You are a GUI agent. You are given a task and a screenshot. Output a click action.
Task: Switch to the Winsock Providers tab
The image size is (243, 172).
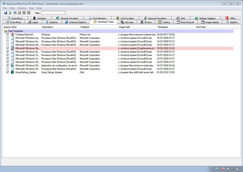point(67,18)
